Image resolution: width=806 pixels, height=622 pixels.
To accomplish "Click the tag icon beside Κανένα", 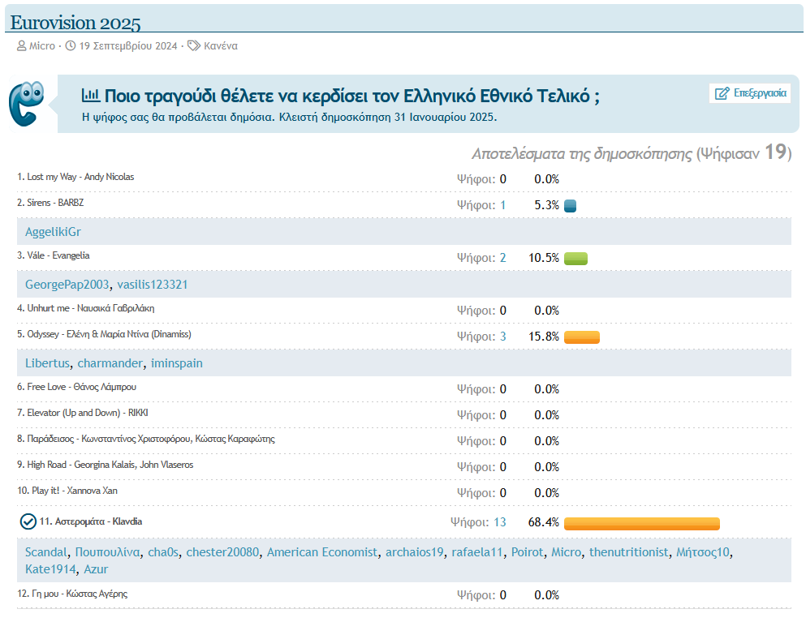I will (194, 45).
